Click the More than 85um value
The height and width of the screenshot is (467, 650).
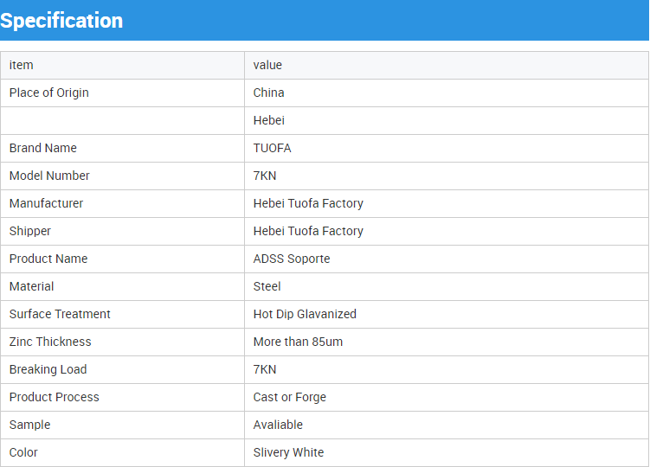[x=298, y=342]
